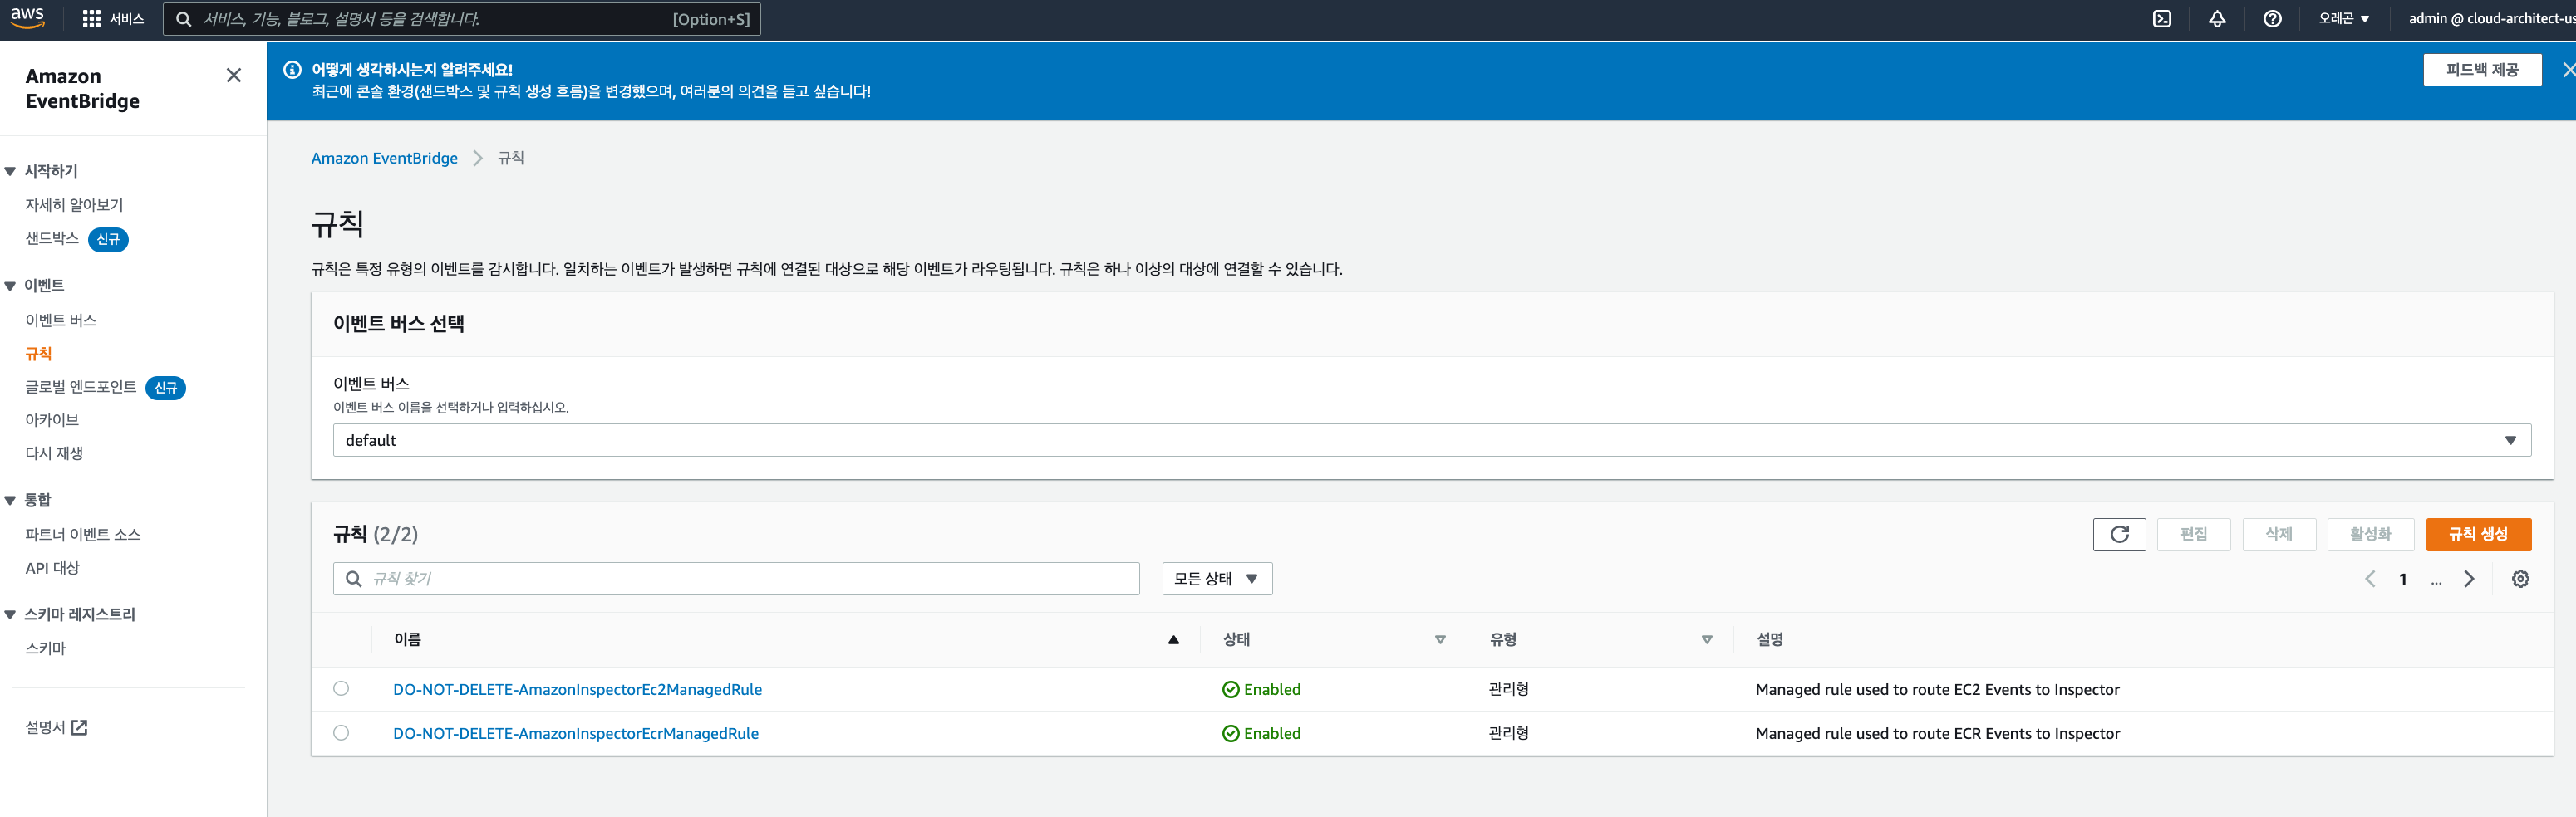Image resolution: width=2576 pixels, height=817 pixels.
Task: Open 아카이브 in sidebar
Action: [52, 419]
